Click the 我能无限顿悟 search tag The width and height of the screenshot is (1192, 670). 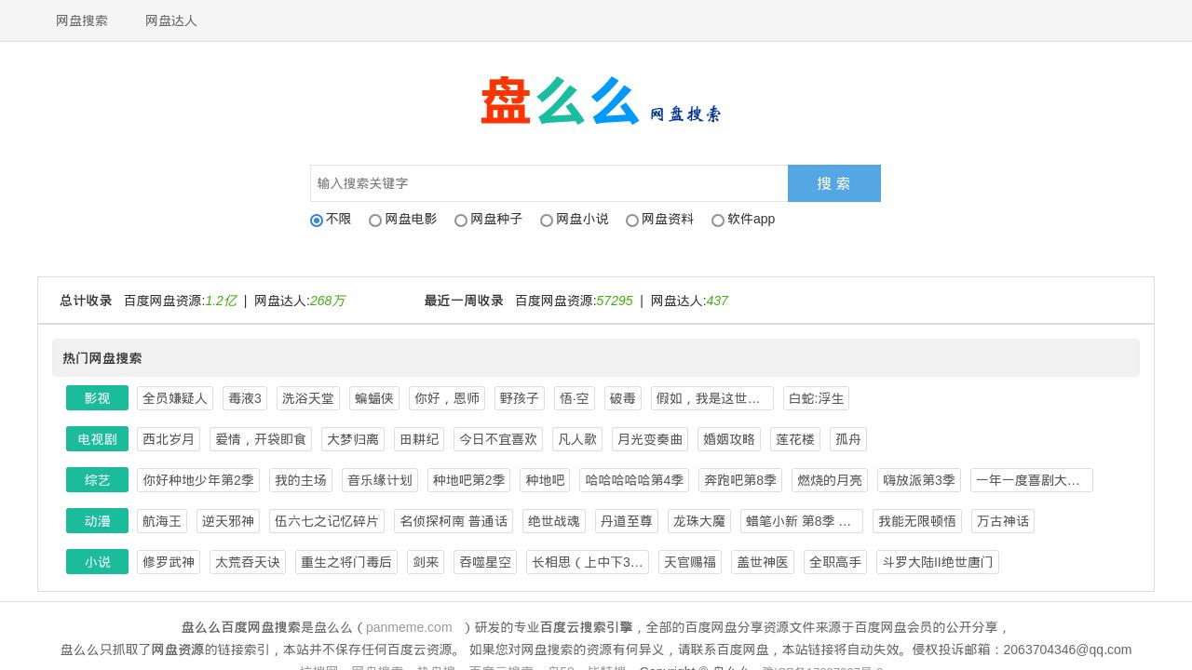pos(917,521)
